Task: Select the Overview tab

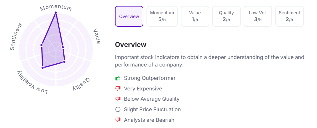Action: click(129, 16)
